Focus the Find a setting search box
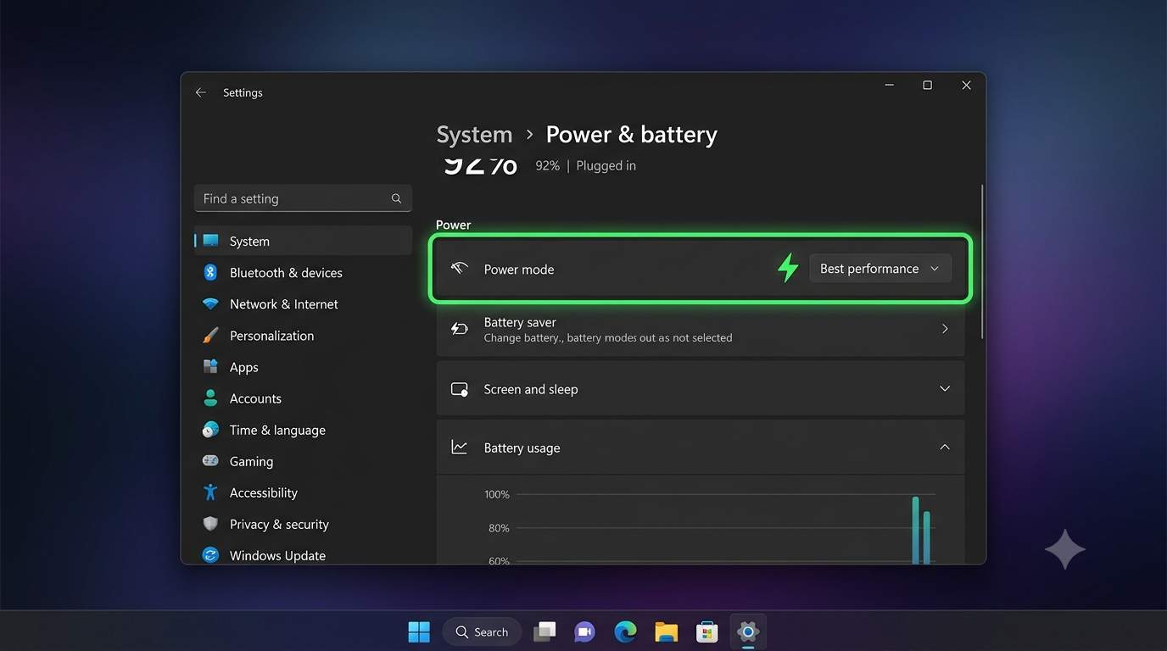This screenshot has width=1167, height=651. coord(303,198)
